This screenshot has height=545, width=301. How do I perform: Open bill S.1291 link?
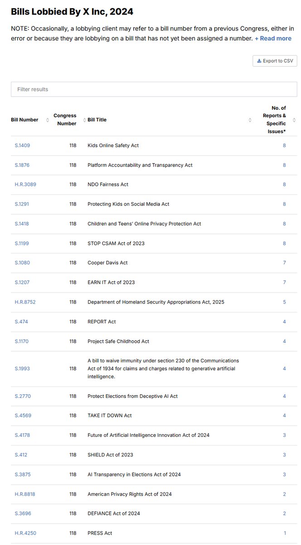22,204
